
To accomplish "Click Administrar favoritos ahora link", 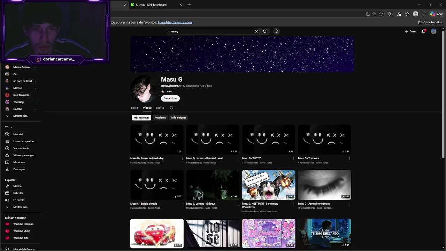I will point(175,22).
